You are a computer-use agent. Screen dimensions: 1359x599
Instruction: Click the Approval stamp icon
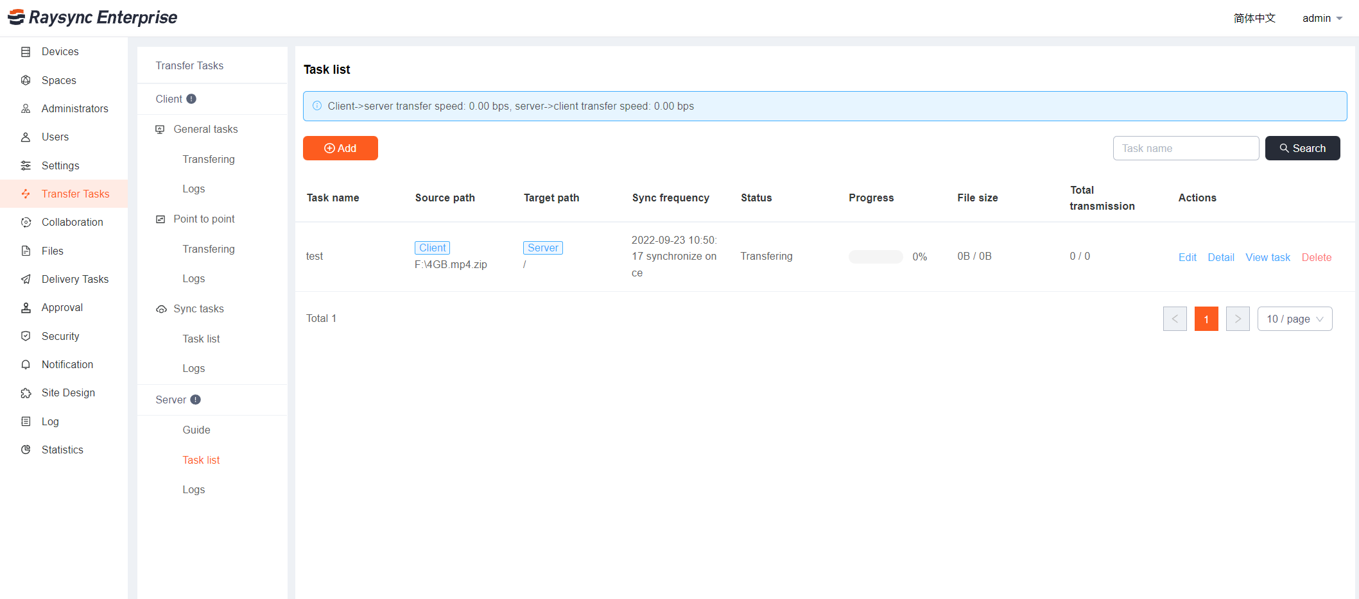click(x=26, y=307)
